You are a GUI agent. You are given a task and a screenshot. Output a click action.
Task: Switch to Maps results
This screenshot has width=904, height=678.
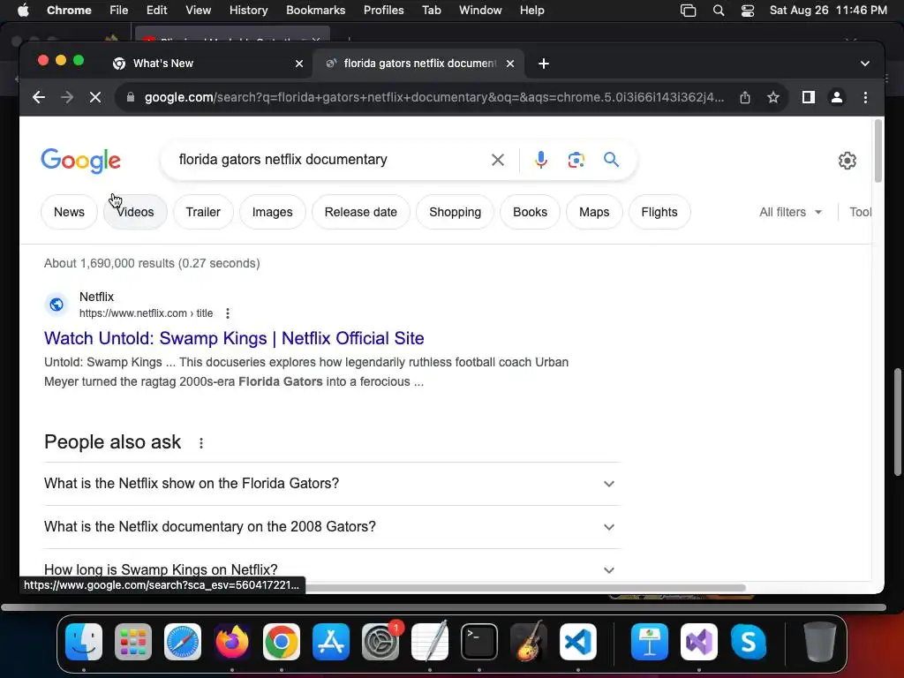(594, 212)
